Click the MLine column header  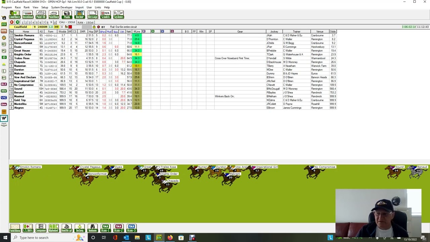coord(137,32)
